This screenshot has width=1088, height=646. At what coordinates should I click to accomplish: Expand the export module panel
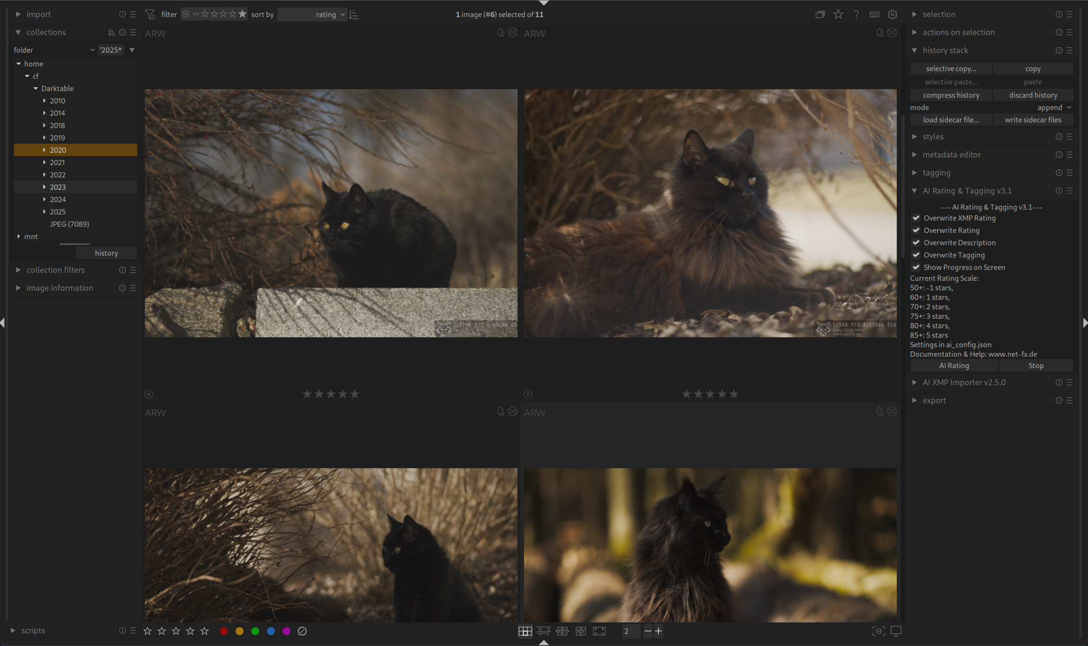[934, 400]
